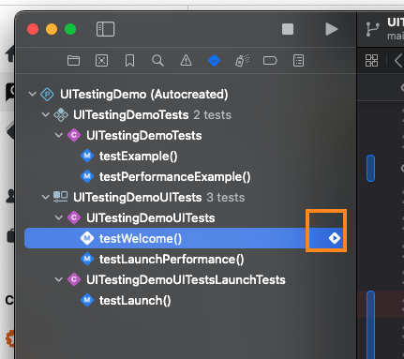Viewport: 404px width, 359px height.
Task: Open the Breakpoint navigator
Action: [x=270, y=61]
